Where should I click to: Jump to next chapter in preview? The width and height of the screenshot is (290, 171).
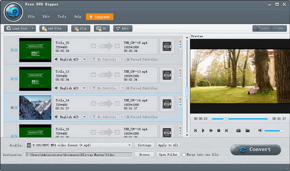(226, 130)
